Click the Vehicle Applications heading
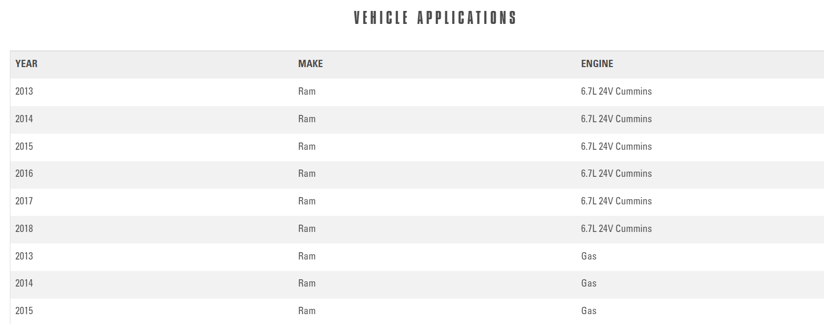Screen dimensions: 824x324 point(435,18)
